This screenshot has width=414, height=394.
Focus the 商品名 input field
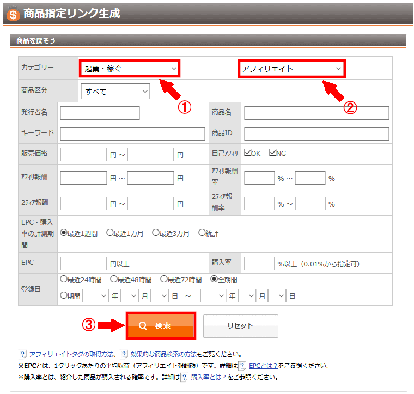[316, 113]
